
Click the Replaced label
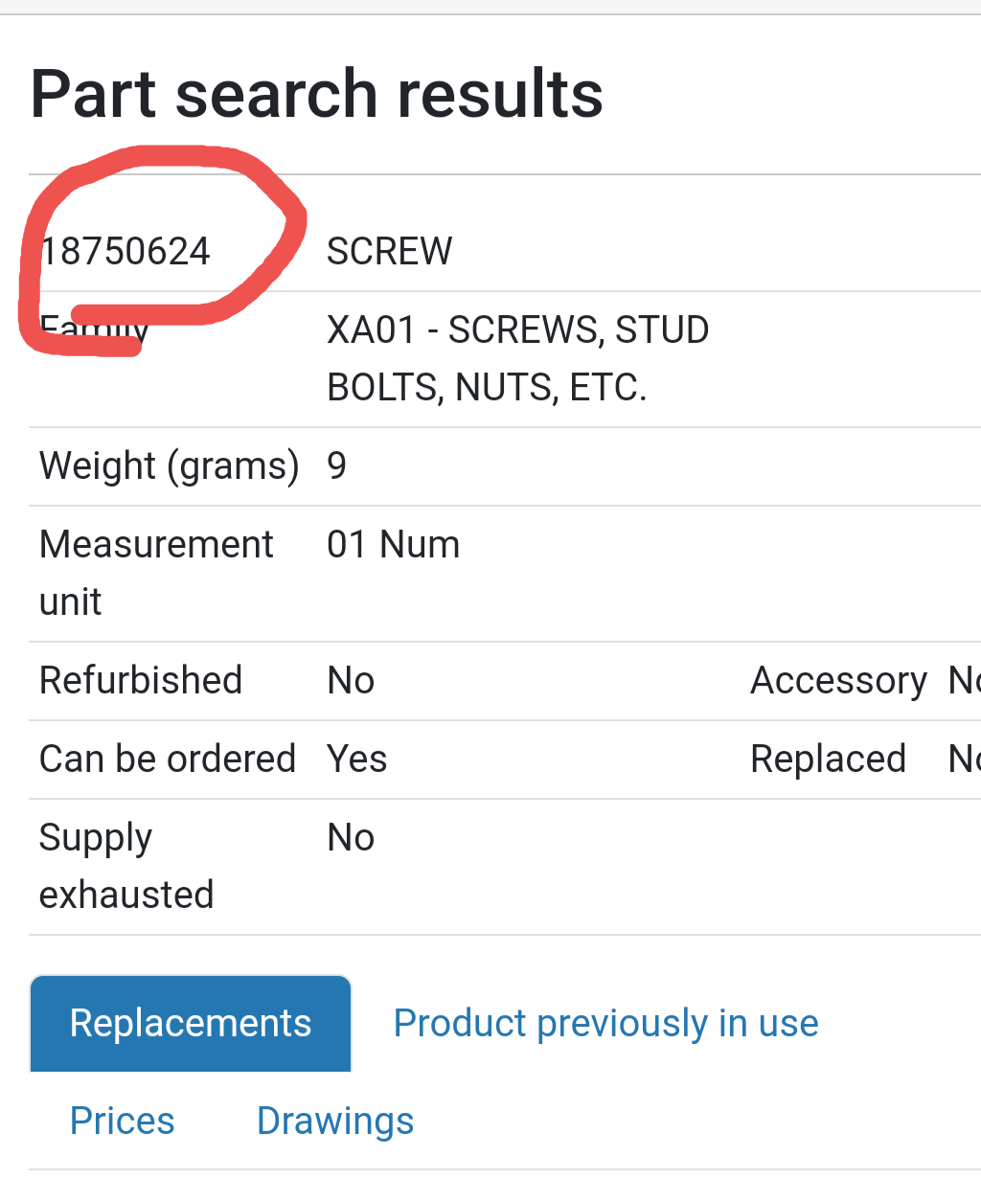click(x=828, y=759)
